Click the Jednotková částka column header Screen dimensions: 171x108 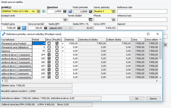(92, 40)
